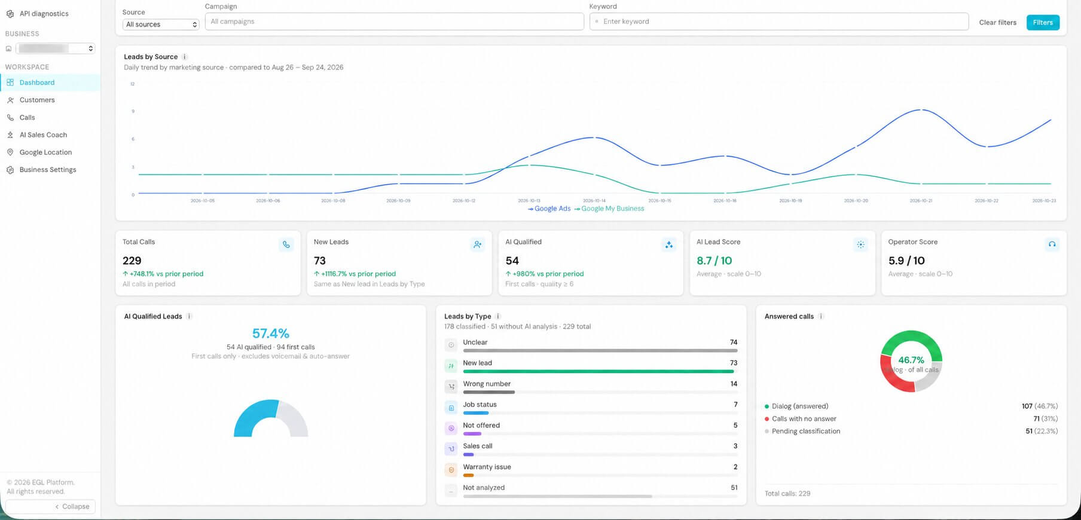Show info for AI Qualified Leads

189,316
